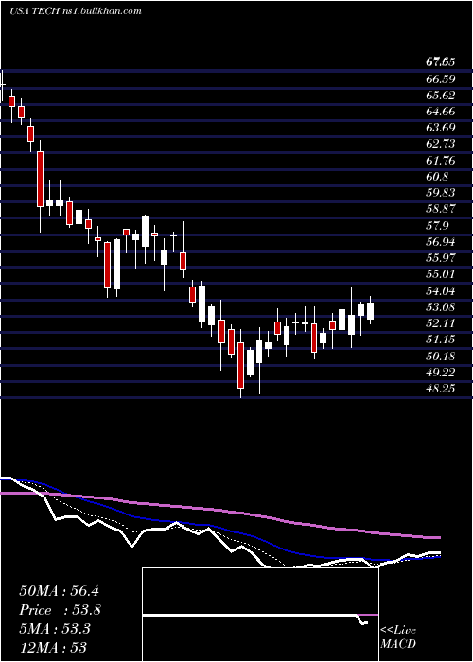The image size is (473, 662).
Task: Click the 60.8 price axis label
Action: pos(437,177)
